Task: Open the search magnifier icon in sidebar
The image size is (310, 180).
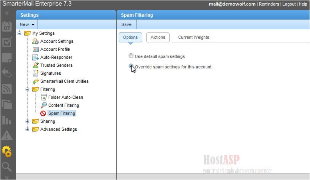Action: point(7,167)
